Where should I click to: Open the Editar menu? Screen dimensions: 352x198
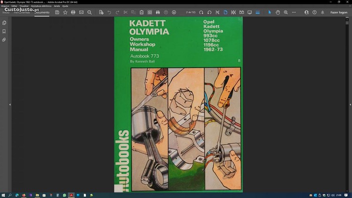[15, 6]
